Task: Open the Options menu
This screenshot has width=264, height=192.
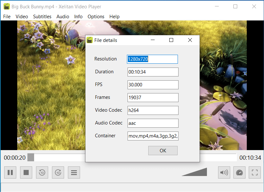Action: [96, 17]
